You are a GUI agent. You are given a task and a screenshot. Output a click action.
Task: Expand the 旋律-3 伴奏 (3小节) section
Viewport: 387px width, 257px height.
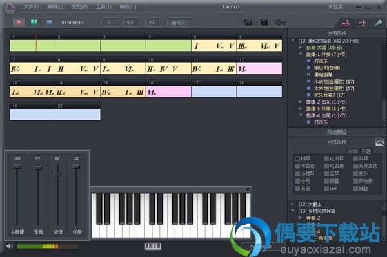(301, 109)
